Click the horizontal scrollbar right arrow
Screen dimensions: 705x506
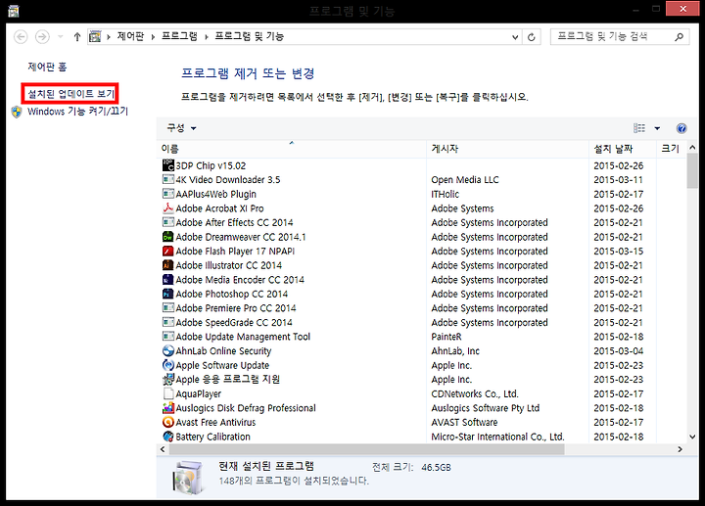click(680, 449)
